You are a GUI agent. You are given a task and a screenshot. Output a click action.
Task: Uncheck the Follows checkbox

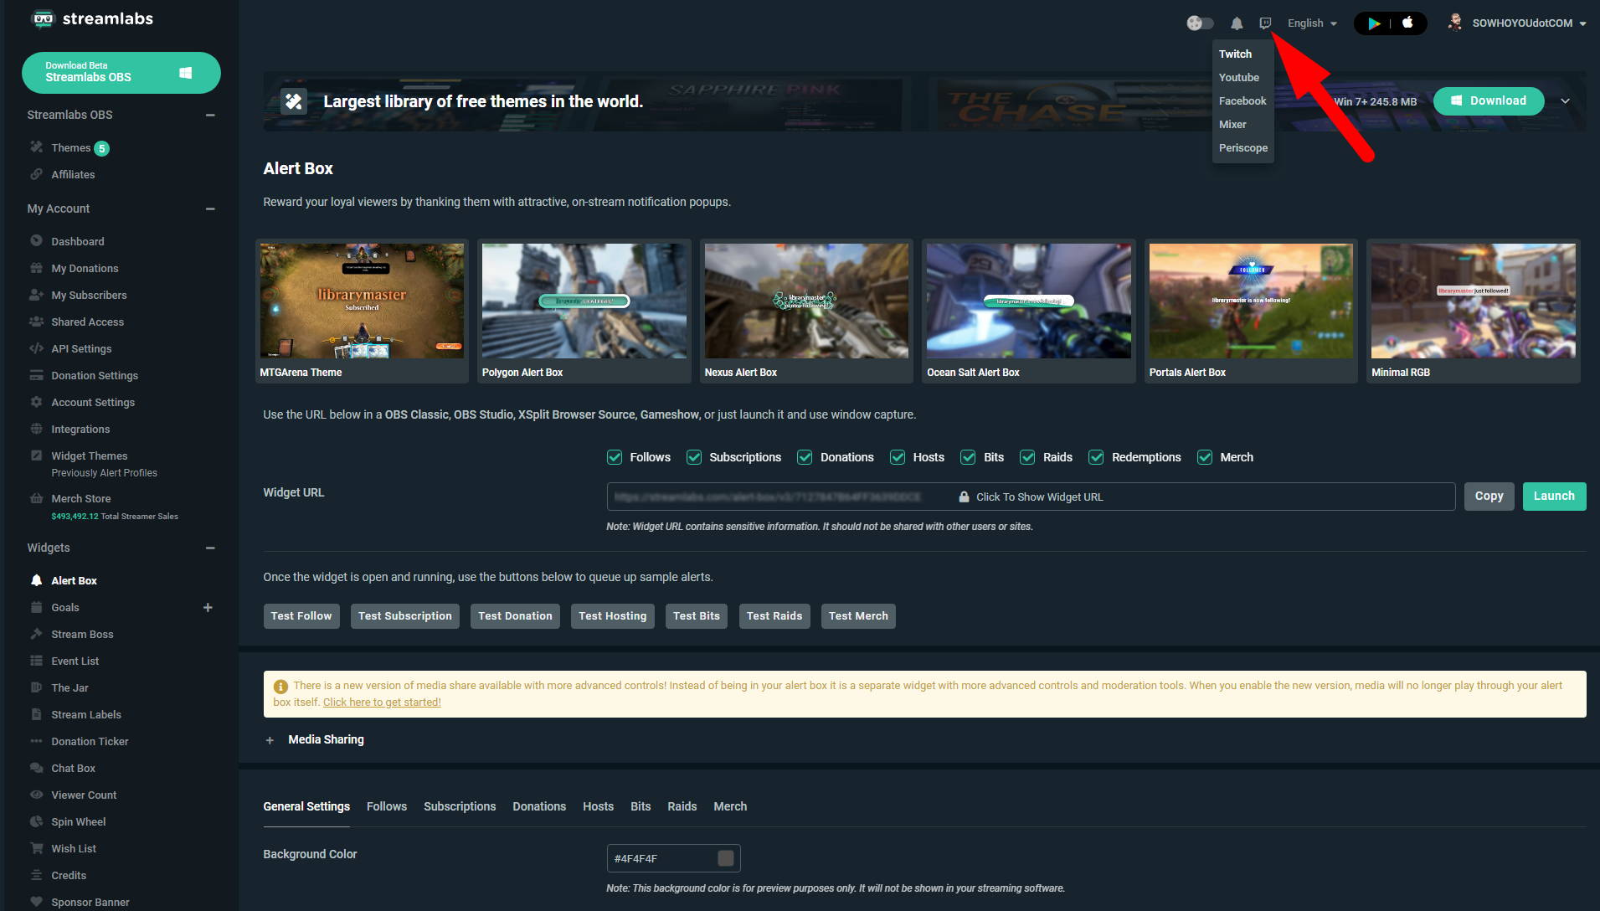click(x=615, y=457)
